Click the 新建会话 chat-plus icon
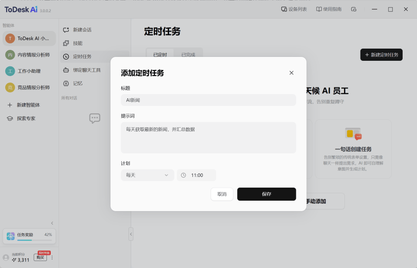This screenshot has width=417, height=268. point(66,30)
